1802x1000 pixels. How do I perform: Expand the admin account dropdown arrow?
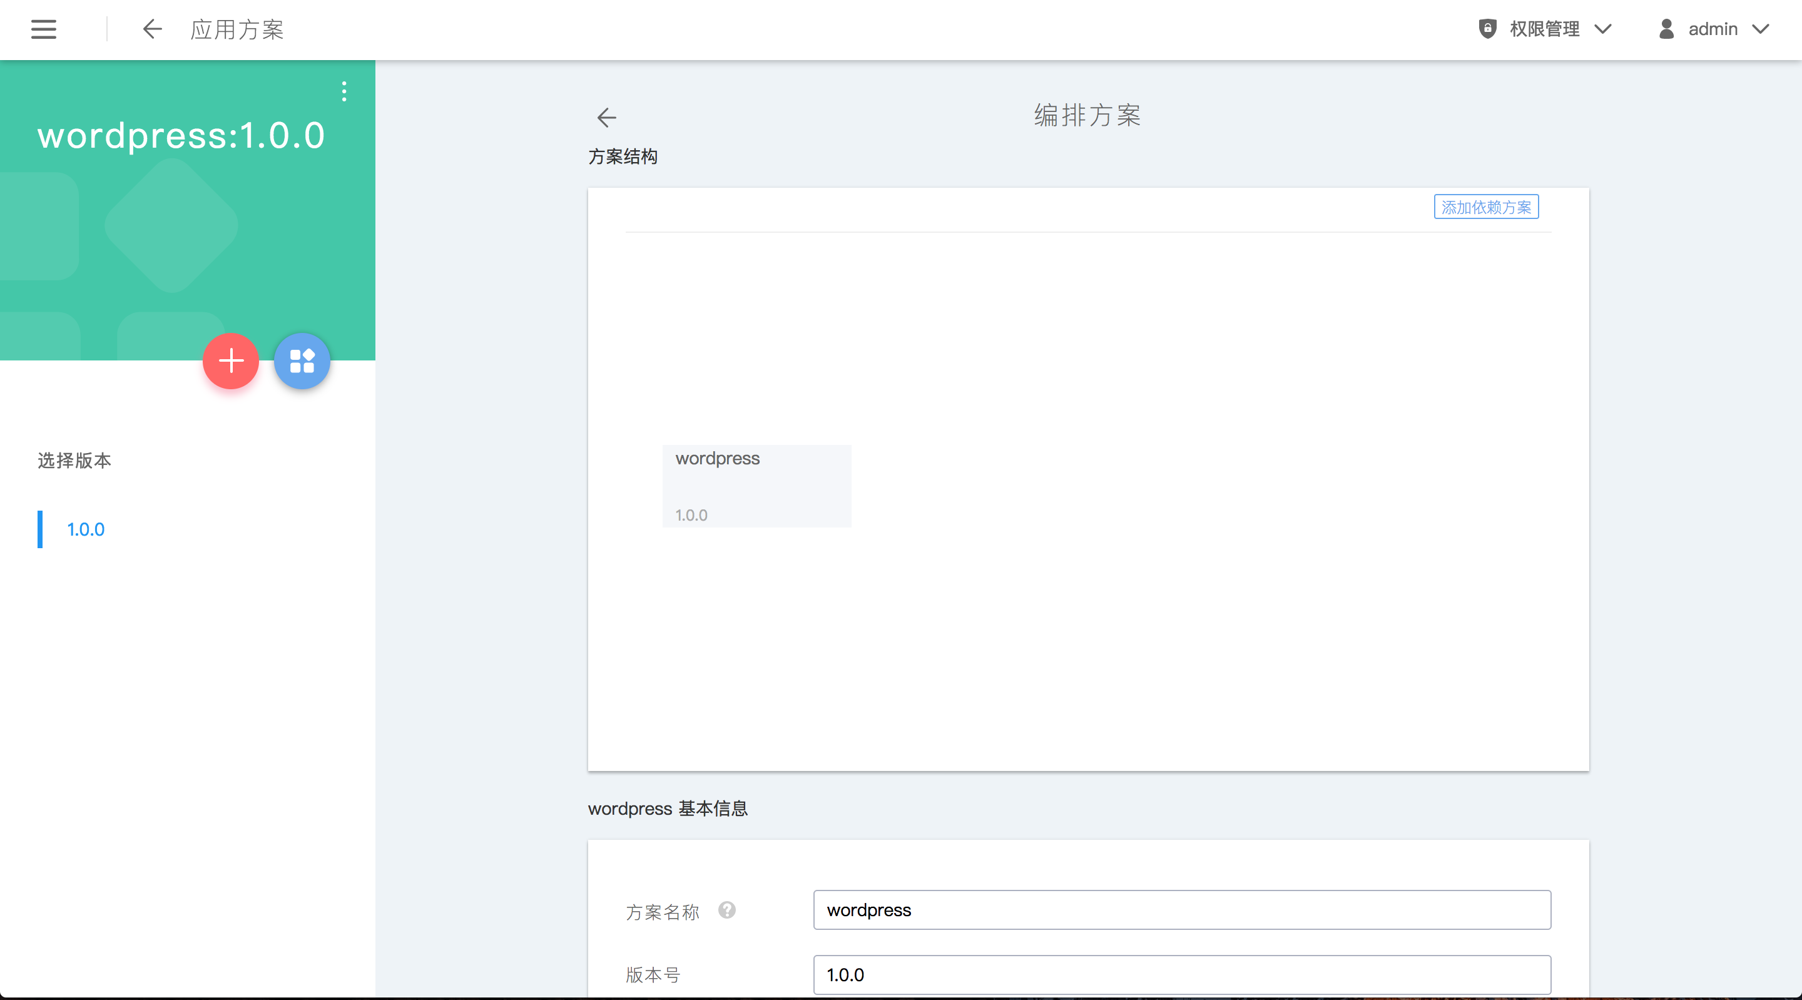pos(1760,29)
